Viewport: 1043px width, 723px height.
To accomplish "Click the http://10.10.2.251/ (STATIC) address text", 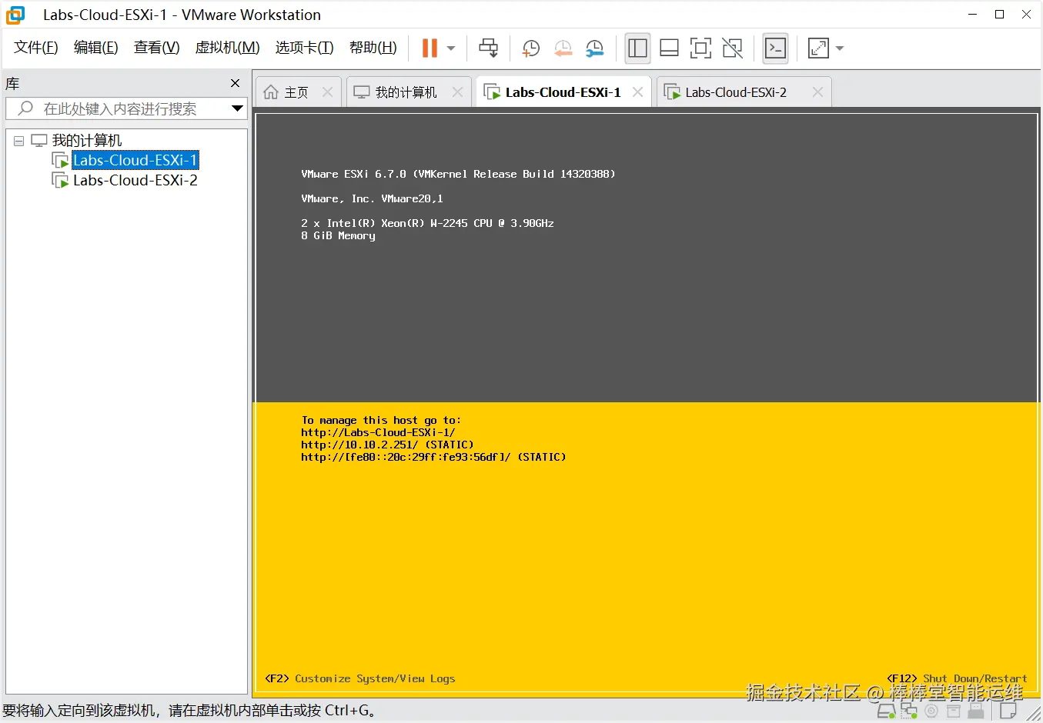I will [387, 445].
